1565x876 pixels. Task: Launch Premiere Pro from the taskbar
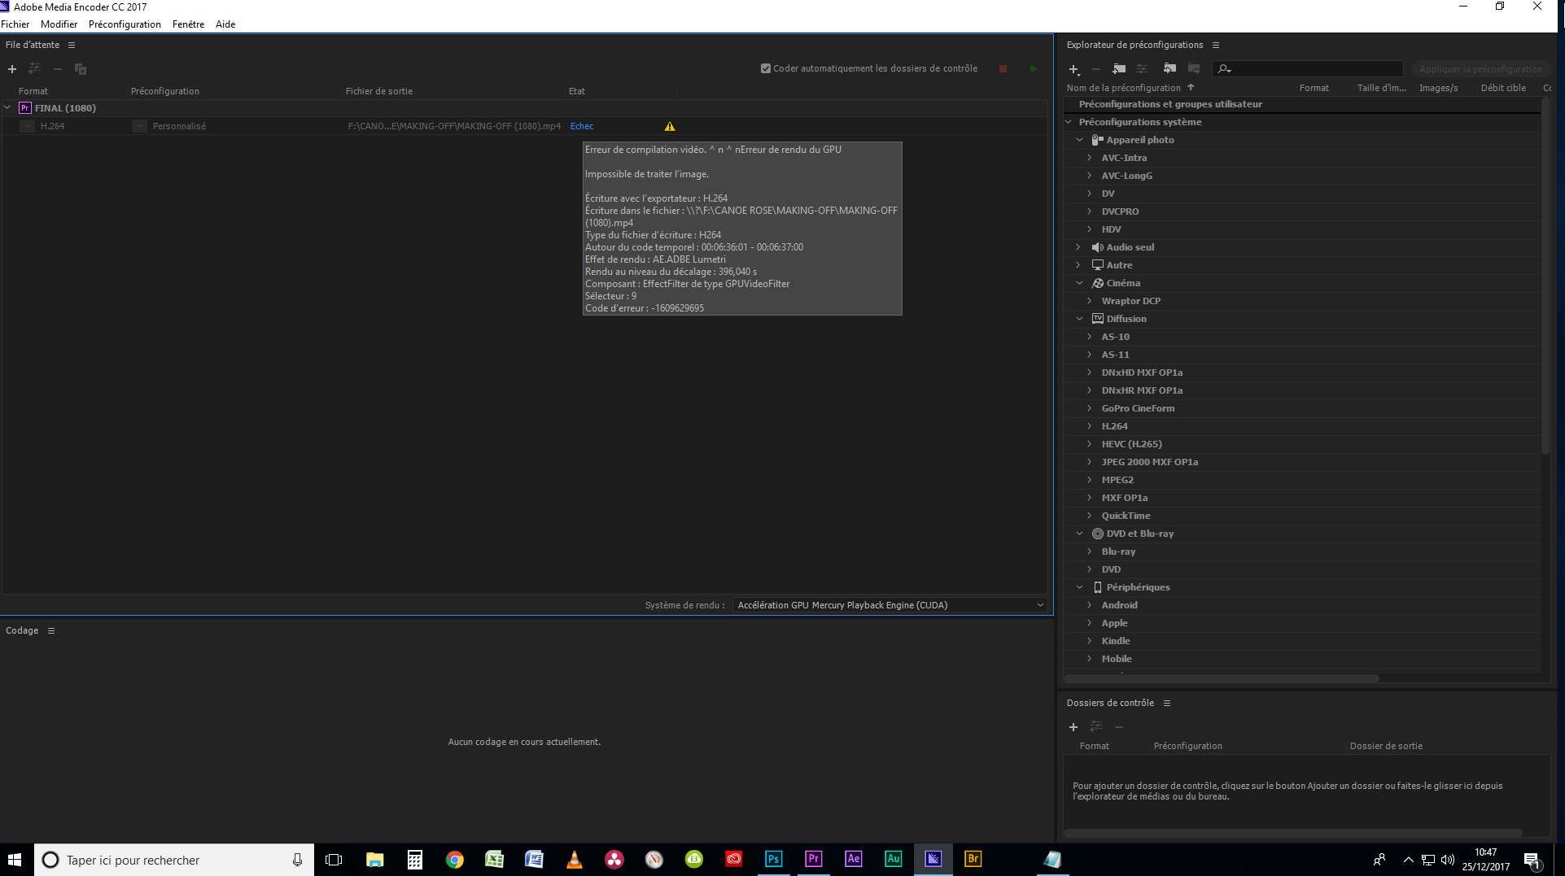[813, 859]
